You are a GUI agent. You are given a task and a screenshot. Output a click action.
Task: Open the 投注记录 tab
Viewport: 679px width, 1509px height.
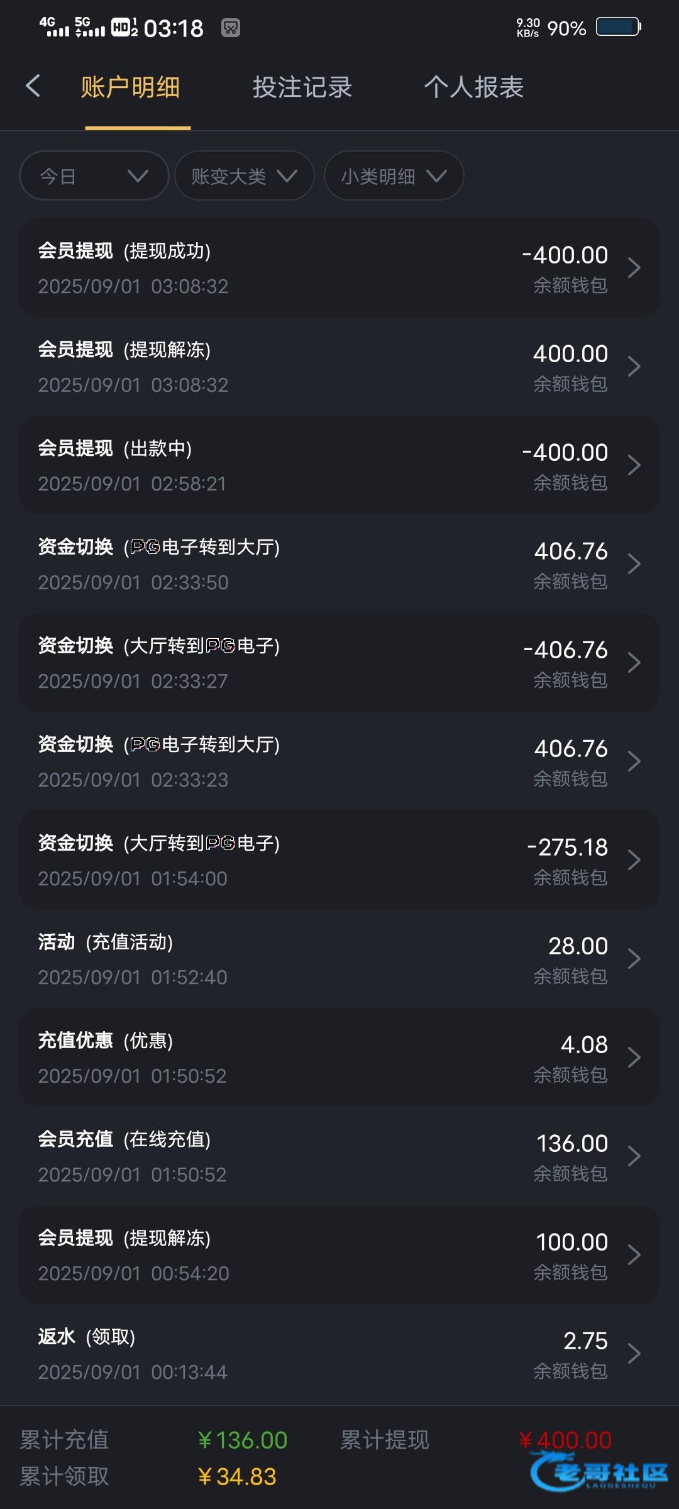302,87
